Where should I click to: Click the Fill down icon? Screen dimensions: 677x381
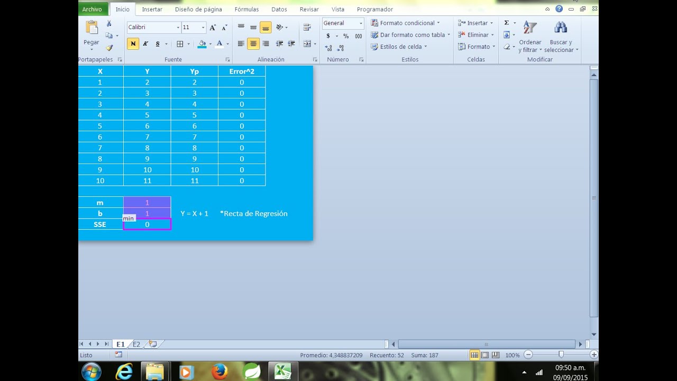click(x=506, y=35)
